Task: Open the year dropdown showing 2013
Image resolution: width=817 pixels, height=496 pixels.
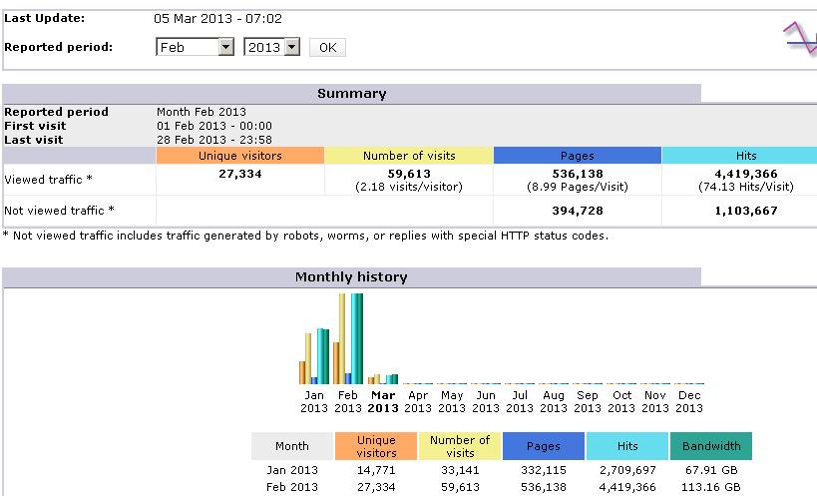Action: 271,48
